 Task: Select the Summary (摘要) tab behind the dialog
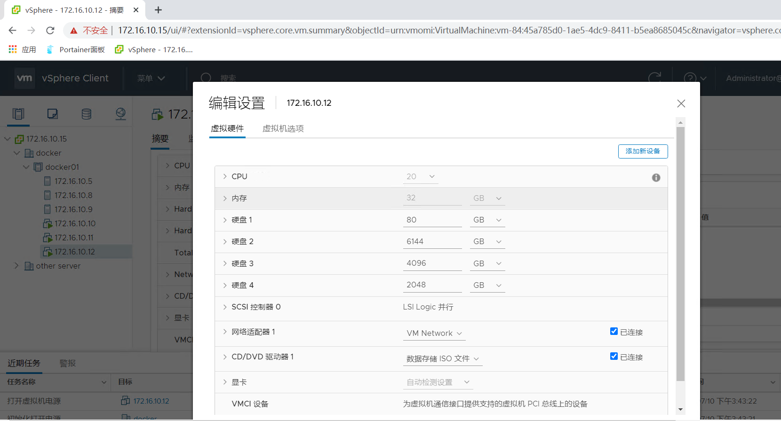160,139
